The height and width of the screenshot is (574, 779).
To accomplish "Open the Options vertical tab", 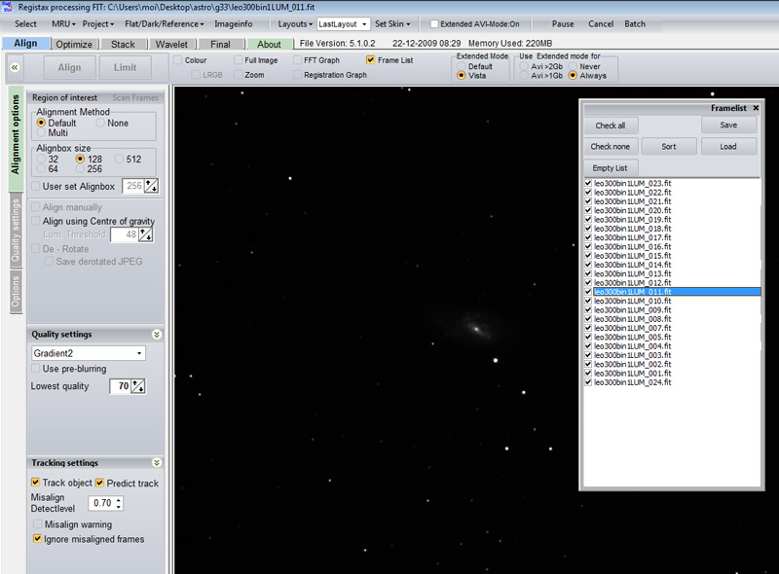I will pyautogui.click(x=16, y=292).
